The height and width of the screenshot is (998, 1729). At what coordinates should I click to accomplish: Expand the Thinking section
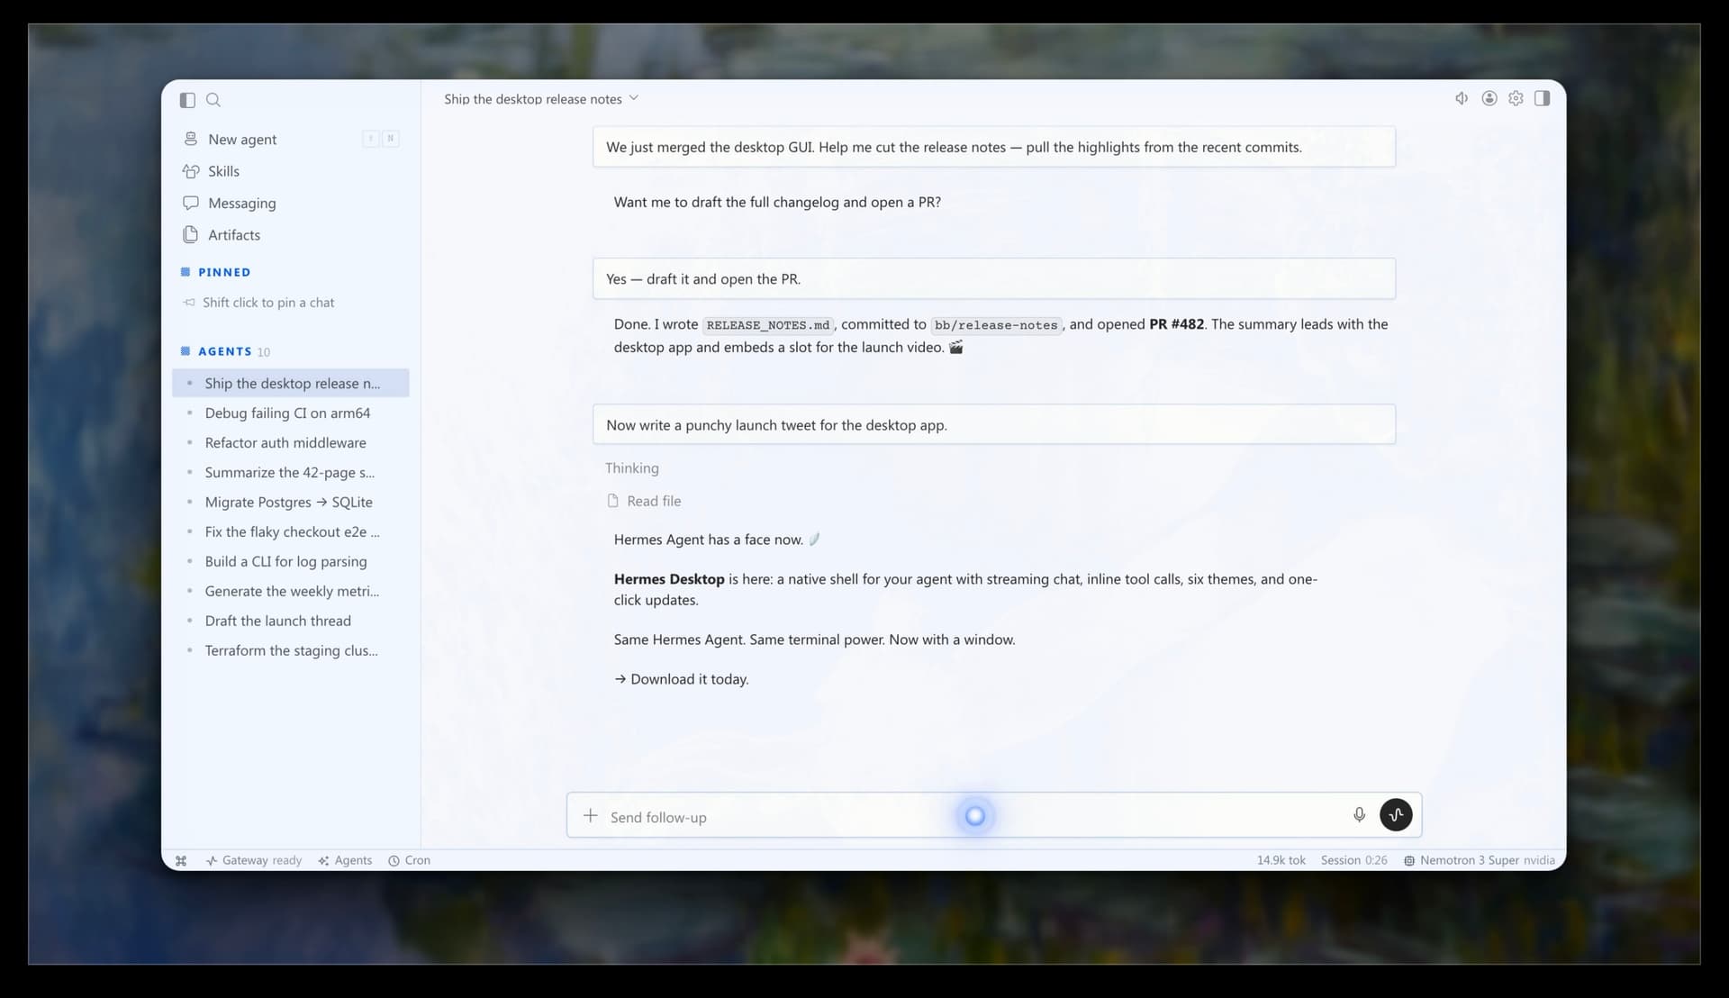pos(632,468)
